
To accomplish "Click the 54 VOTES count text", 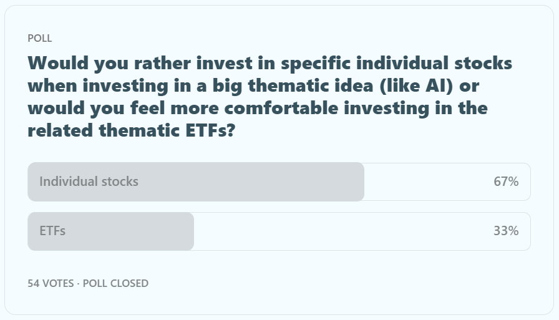I will (x=51, y=283).
